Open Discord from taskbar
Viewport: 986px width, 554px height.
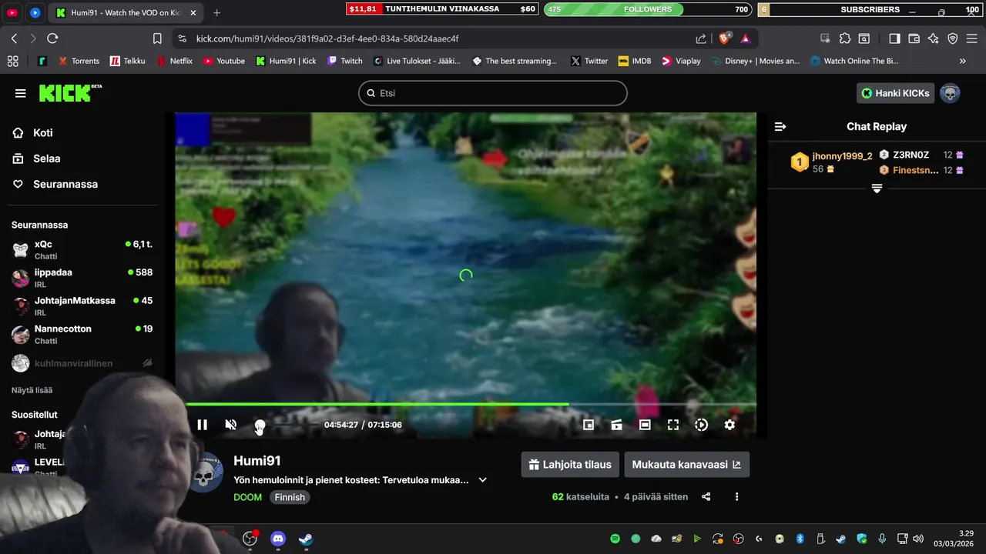[278, 539]
